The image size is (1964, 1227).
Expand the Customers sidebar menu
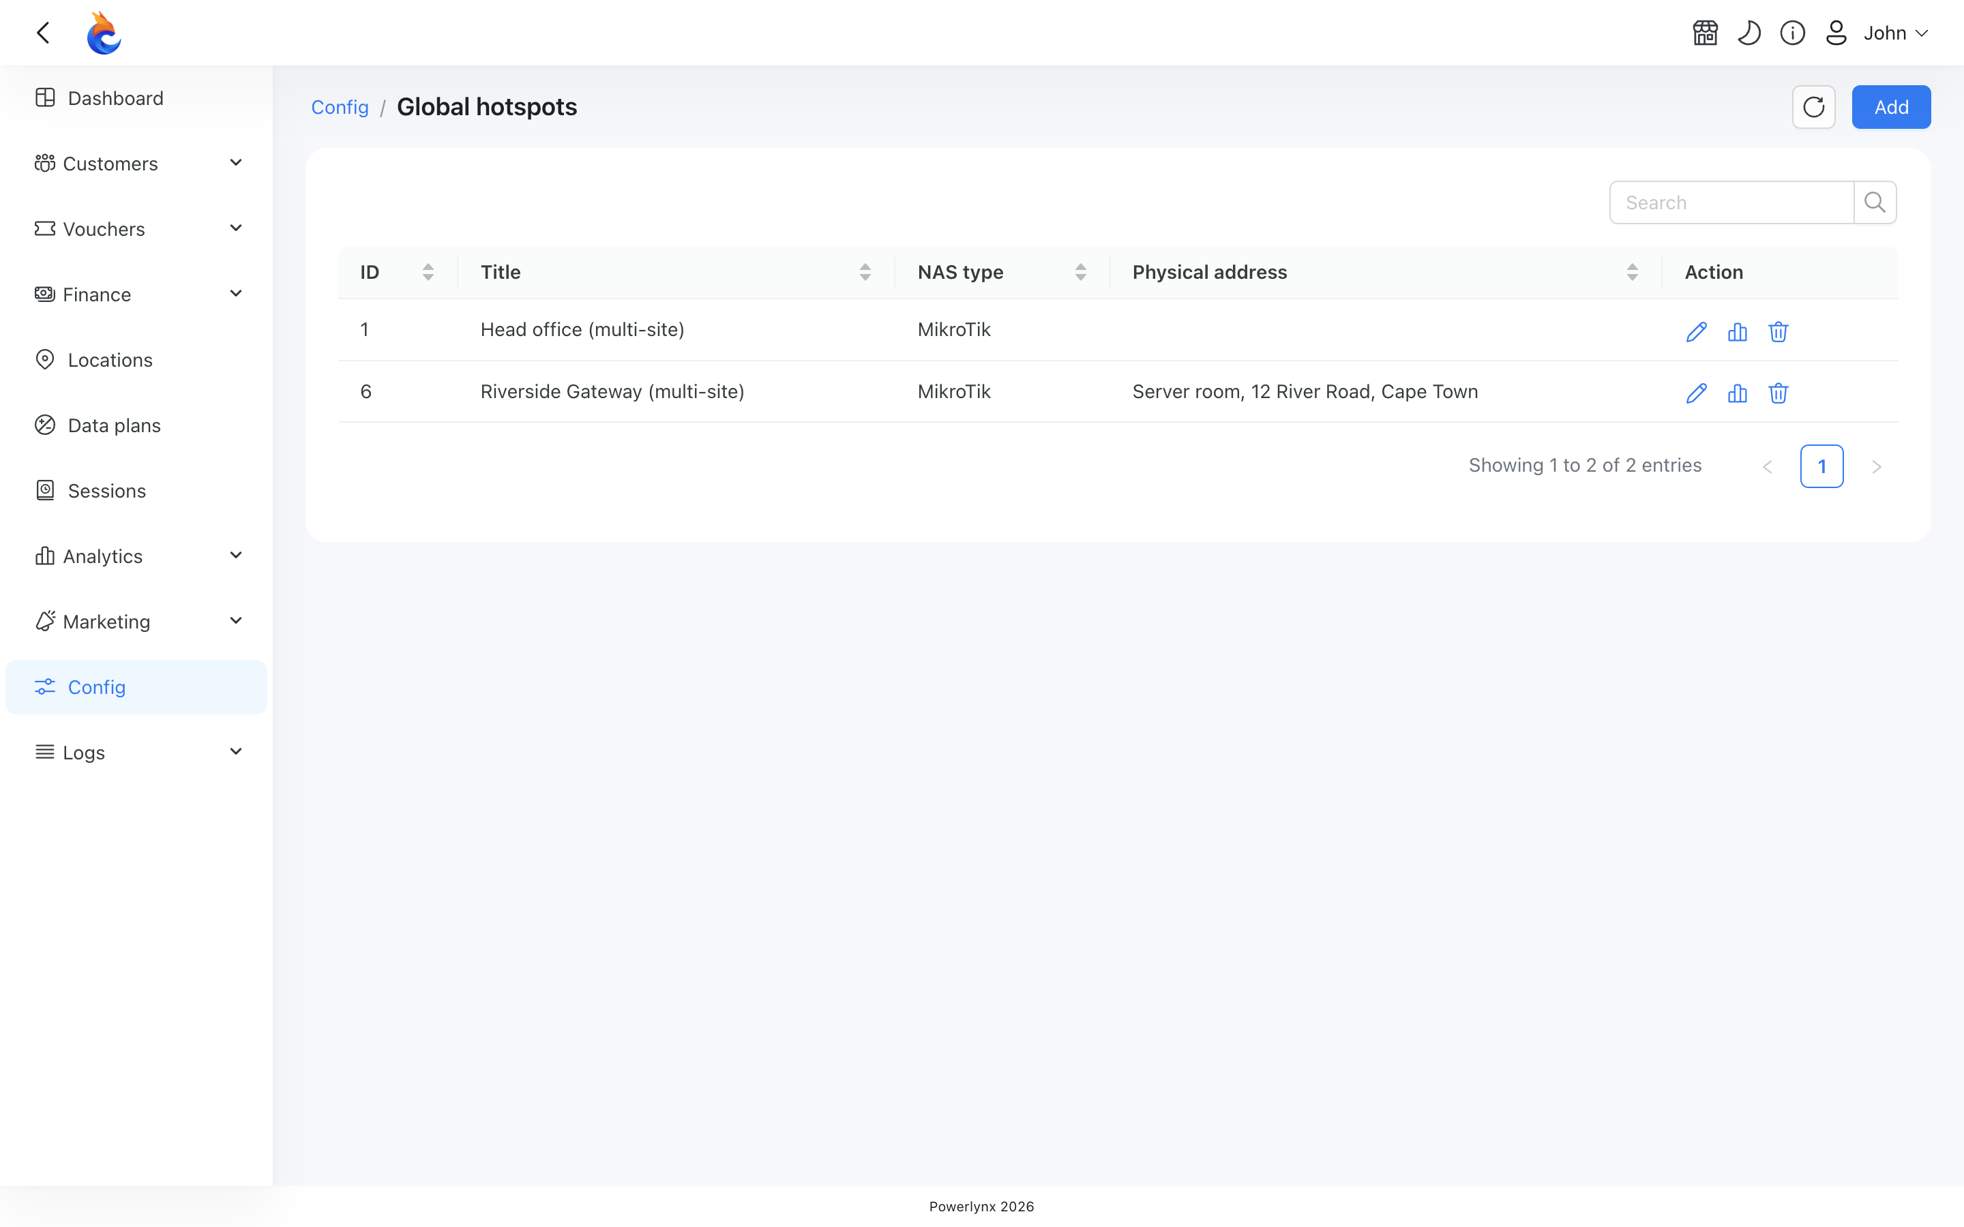click(136, 163)
